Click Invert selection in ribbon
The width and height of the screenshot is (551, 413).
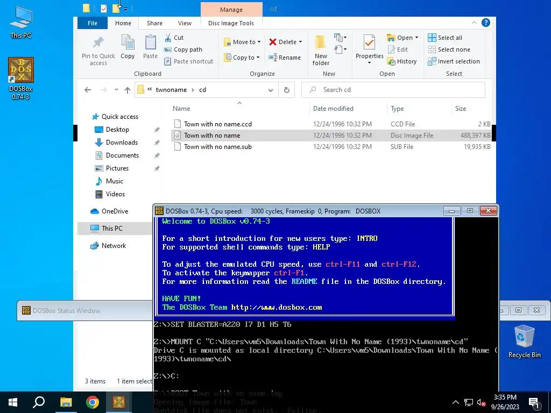454,61
